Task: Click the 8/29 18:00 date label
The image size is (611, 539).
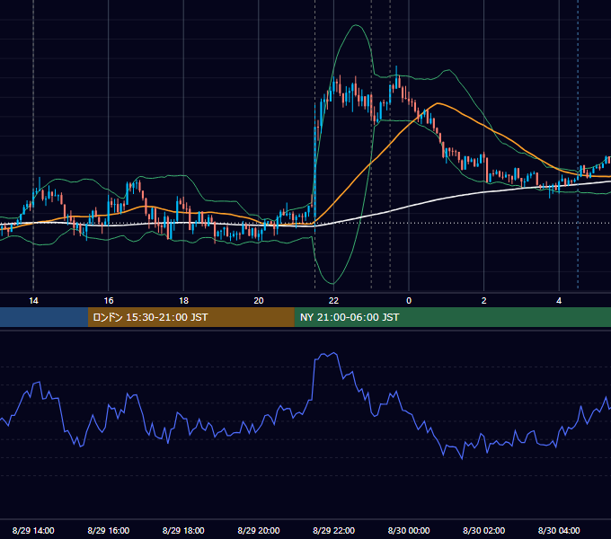Action: (x=183, y=530)
